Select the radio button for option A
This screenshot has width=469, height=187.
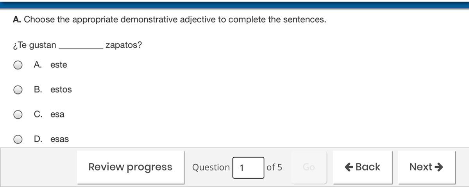(18, 65)
